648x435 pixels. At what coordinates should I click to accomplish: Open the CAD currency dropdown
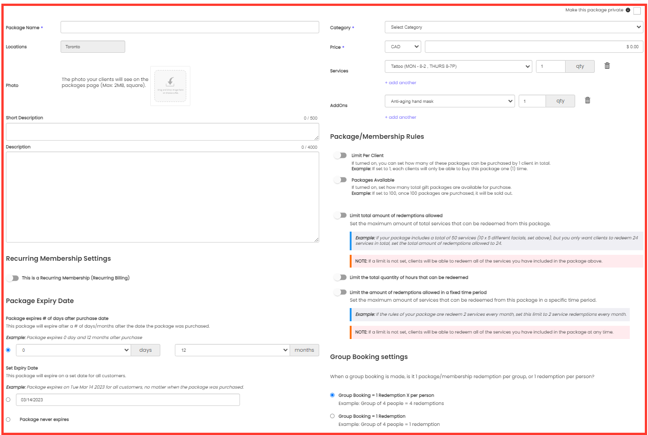pyautogui.click(x=403, y=47)
